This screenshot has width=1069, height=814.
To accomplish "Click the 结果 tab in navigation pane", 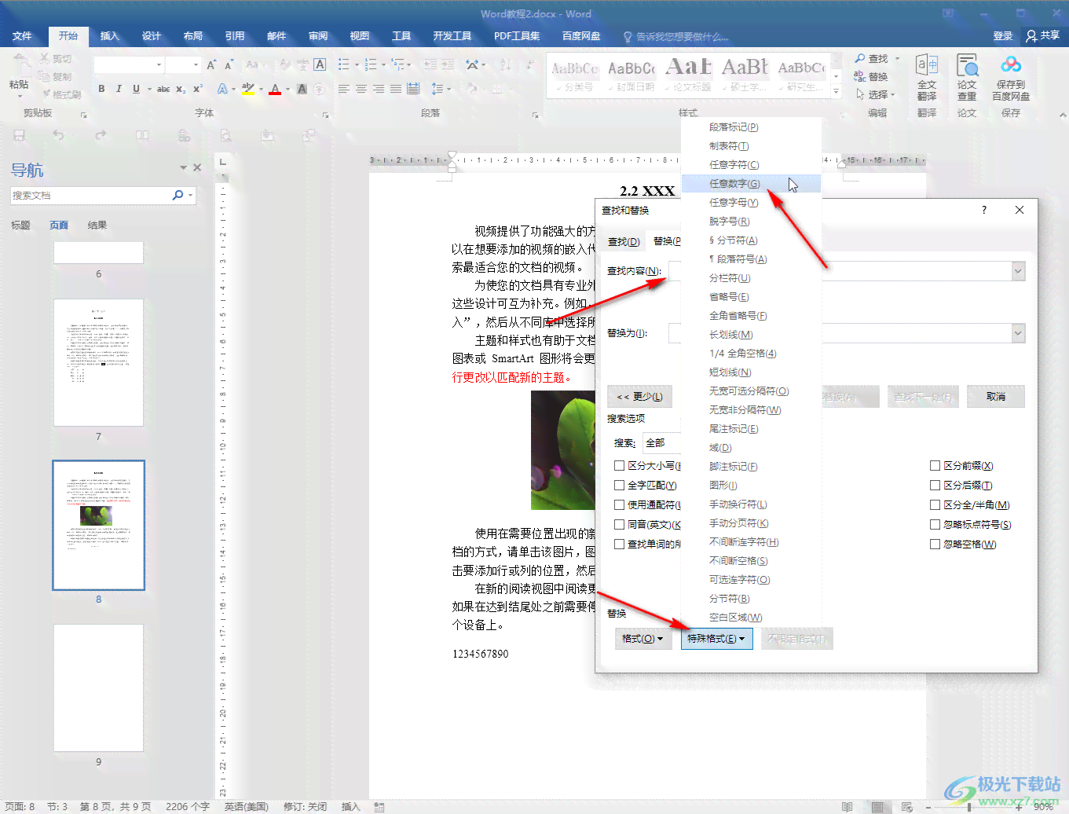I will pos(97,225).
